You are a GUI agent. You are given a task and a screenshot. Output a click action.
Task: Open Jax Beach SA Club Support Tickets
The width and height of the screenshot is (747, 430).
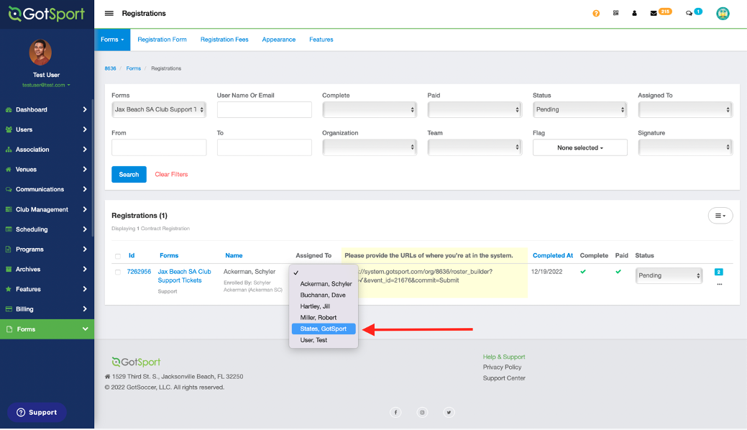coord(184,276)
